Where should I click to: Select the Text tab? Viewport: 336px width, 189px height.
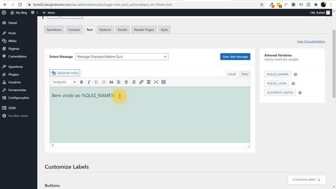(x=90, y=30)
